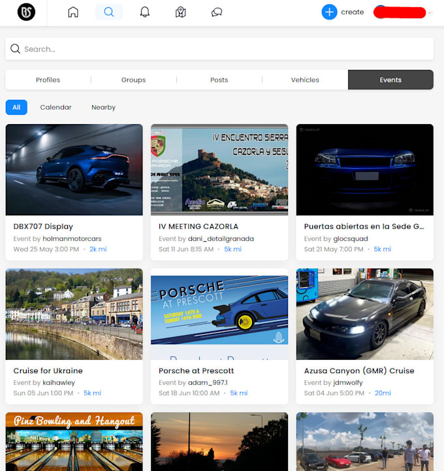Viewport: 444px width, 471px height.
Task: Select the Nearby filter
Action: click(104, 107)
